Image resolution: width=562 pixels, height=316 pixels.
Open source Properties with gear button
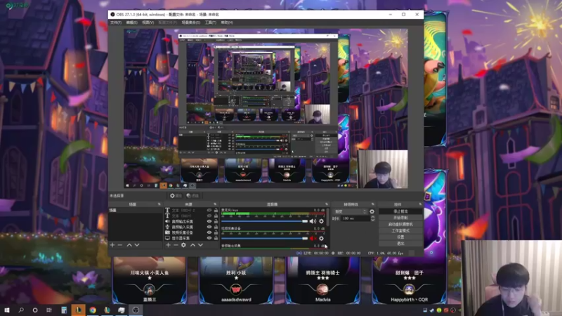(176, 196)
